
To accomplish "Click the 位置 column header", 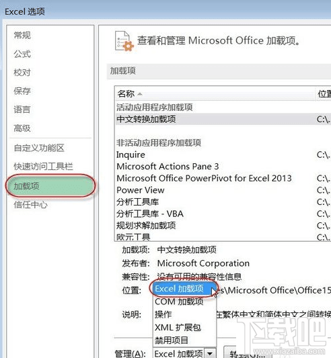I will (x=324, y=93).
